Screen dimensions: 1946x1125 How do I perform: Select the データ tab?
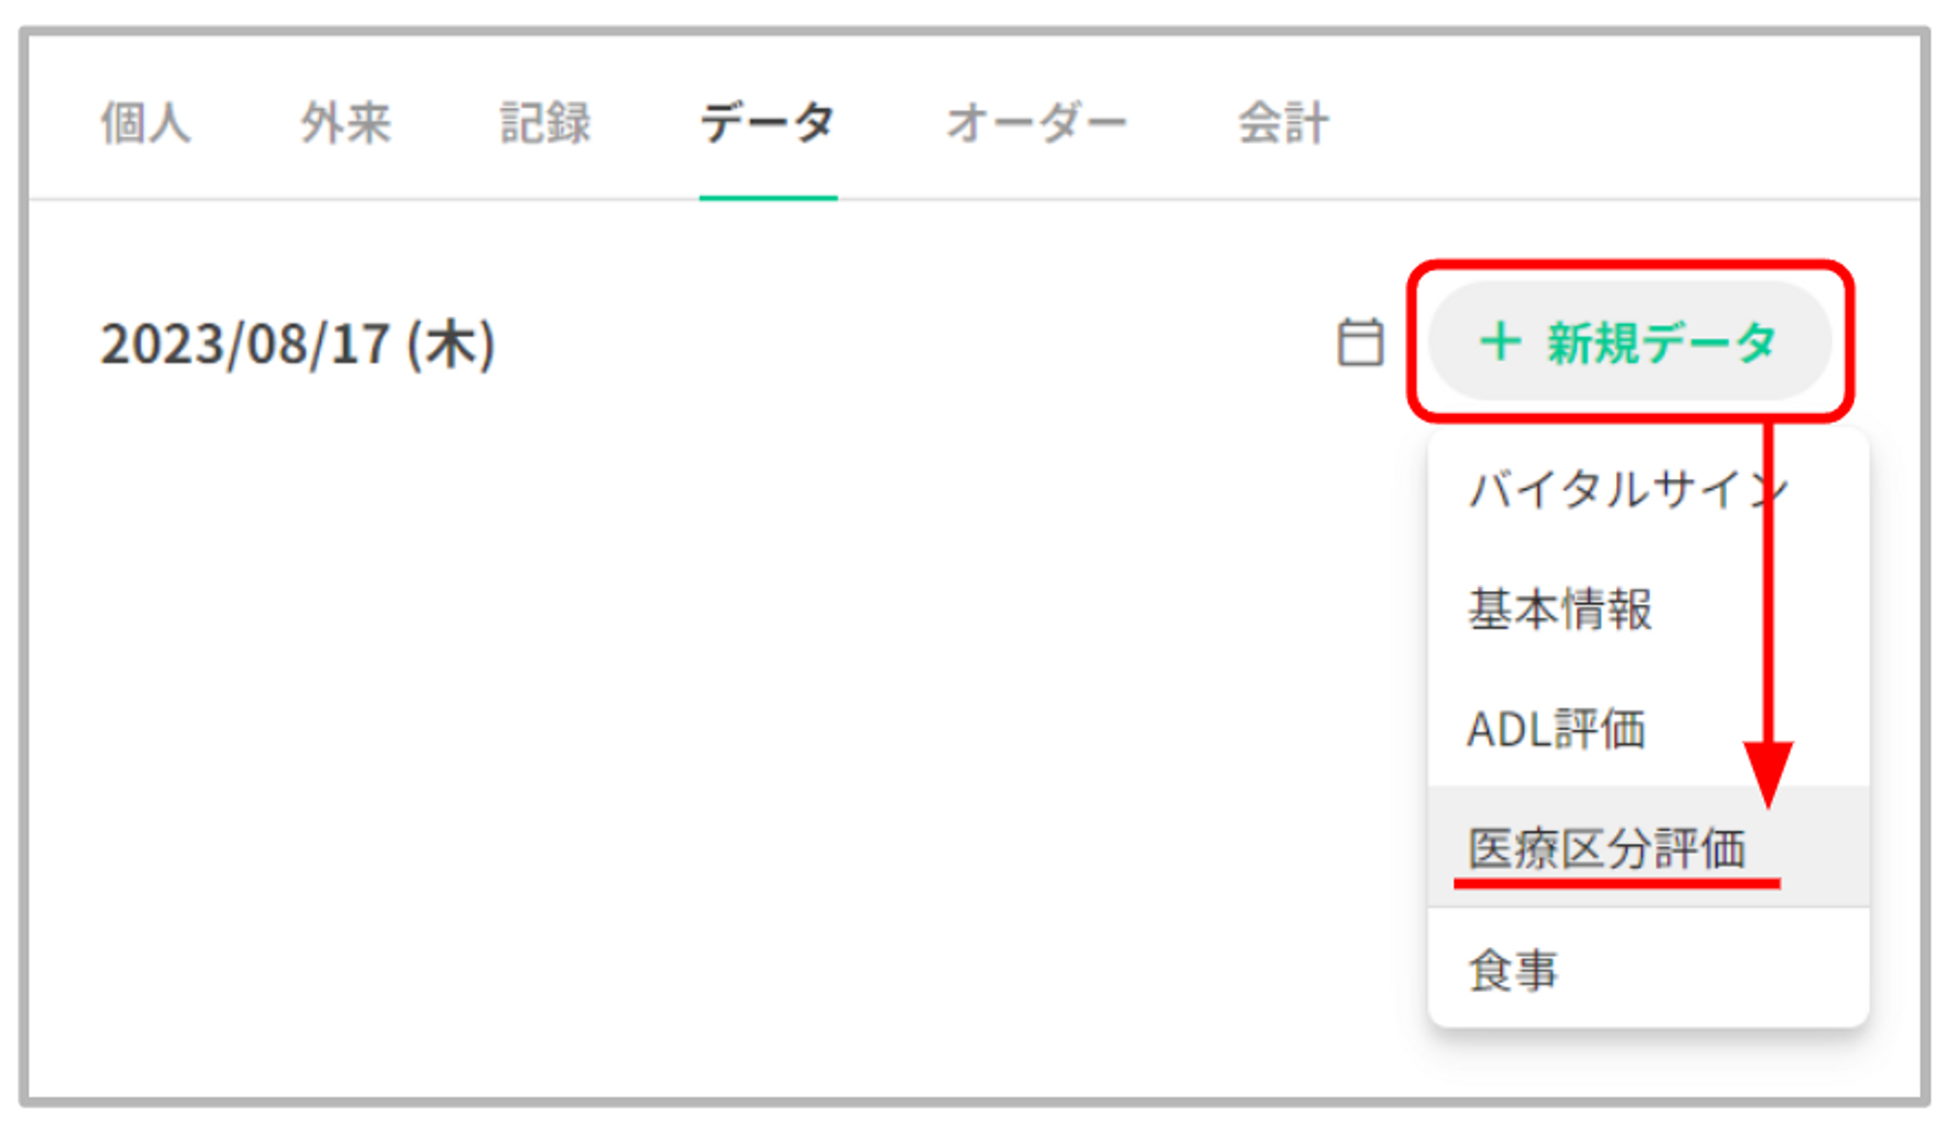tap(768, 123)
